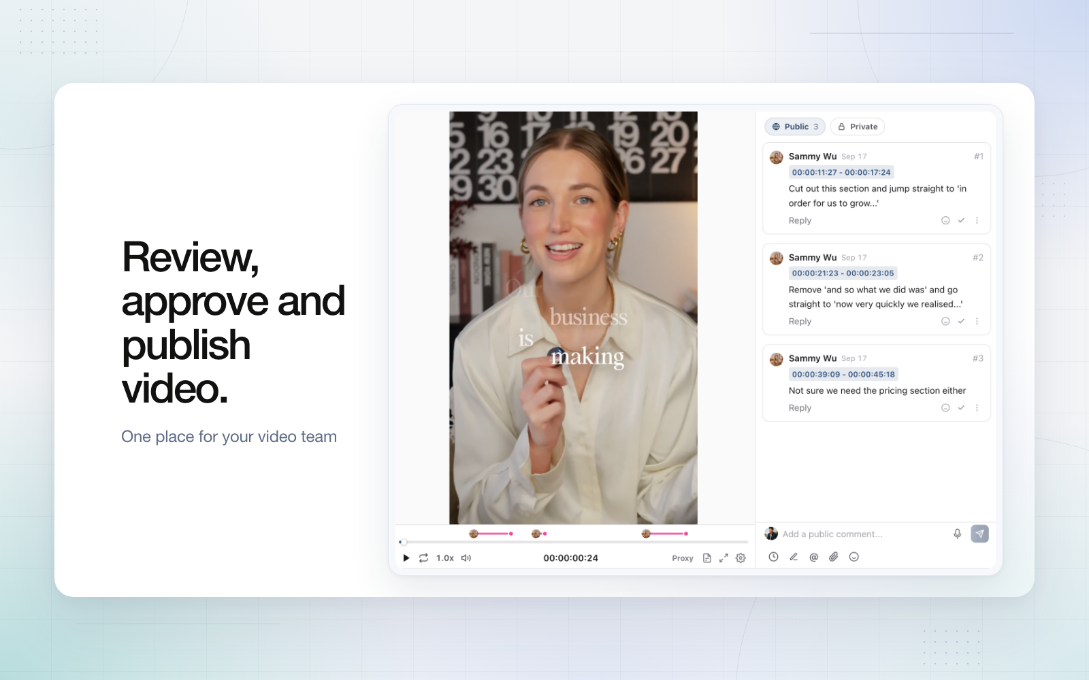The height and width of the screenshot is (680, 1089).
Task: Open Sammy Wu avatar on comment #1
Action: (x=776, y=157)
